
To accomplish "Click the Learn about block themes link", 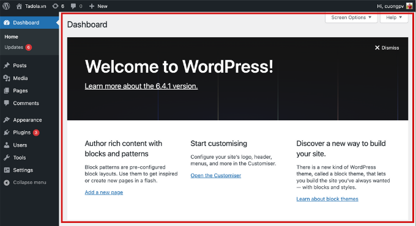I will click(327, 199).
